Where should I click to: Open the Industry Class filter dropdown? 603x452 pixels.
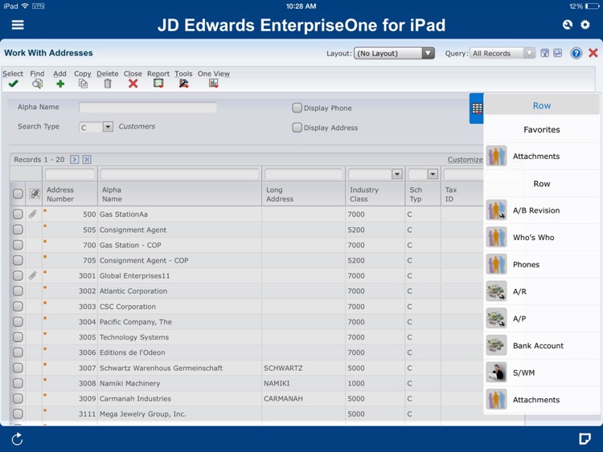(x=397, y=174)
